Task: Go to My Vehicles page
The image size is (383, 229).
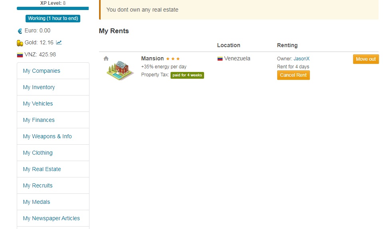Action: 38,104
